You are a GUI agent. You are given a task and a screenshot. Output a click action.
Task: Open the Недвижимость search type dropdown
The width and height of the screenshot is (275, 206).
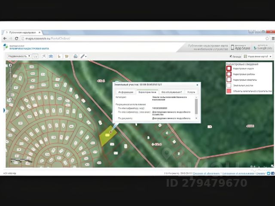coord(19,56)
